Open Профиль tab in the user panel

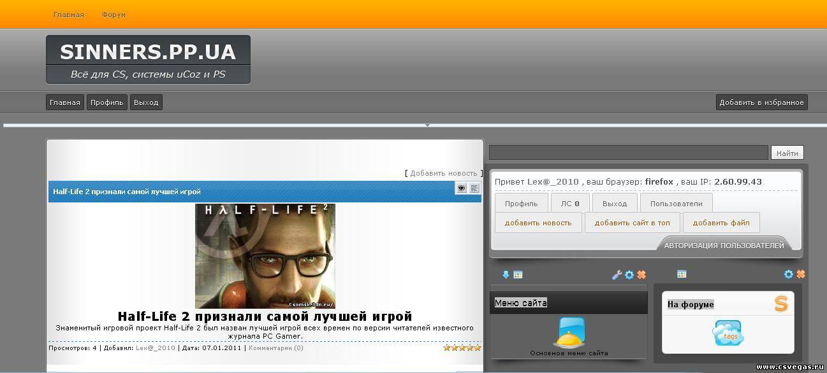pos(522,204)
